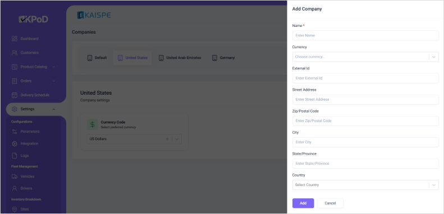This screenshot has width=444, height=214.
Task: Click the KAISPE logo in header
Action: coord(94,15)
